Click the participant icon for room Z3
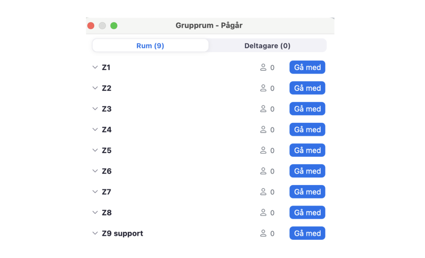The height and width of the screenshot is (258, 425). pyautogui.click(x=263, y=109)
